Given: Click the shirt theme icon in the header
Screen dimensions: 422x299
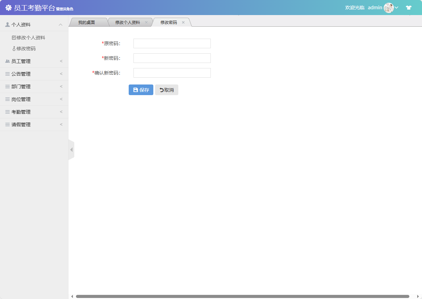Looking at the screenshot, I should [409, 7].
